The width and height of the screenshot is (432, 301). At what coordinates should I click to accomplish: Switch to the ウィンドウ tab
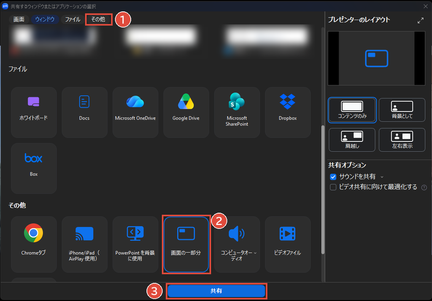click(x=45, y=19)
